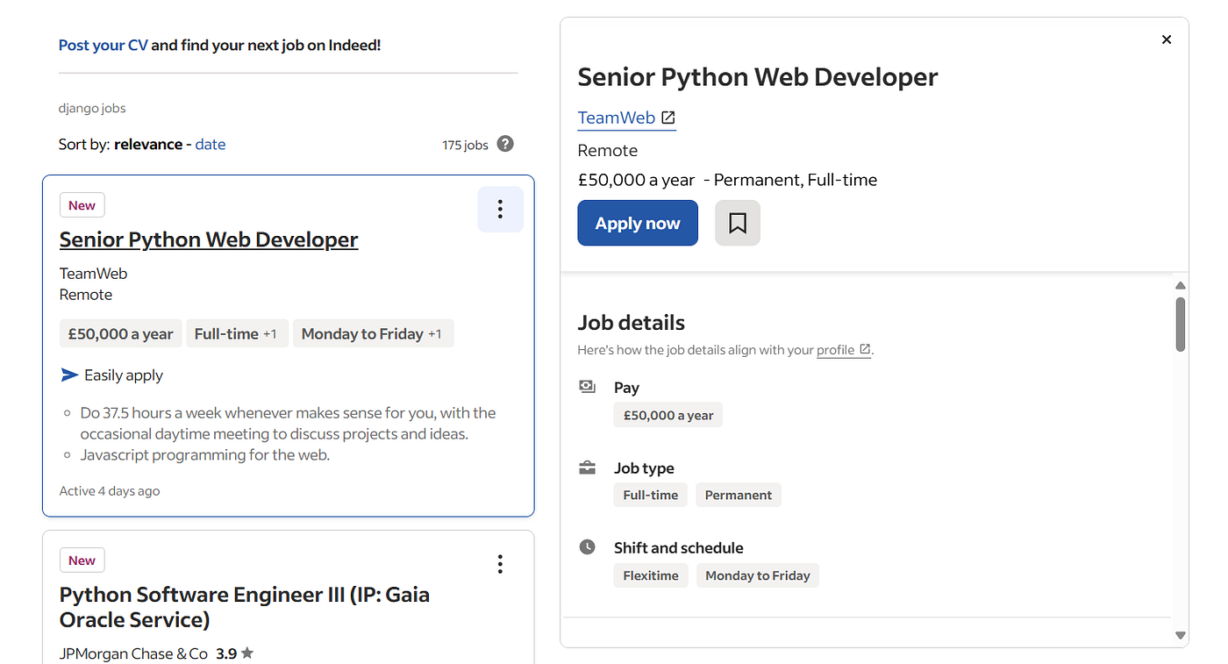Sort job results by date
The image size is (1228, 664).
coord(211,145)
